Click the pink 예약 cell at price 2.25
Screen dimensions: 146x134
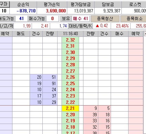tap(136, 83)
